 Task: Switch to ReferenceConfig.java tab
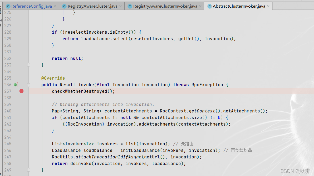pos(31,6)
